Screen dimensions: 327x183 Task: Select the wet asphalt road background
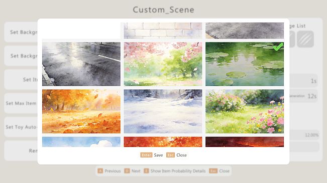point(81,64)
